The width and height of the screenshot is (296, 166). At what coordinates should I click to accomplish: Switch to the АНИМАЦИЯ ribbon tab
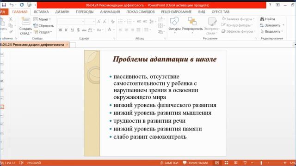[110, 12]
